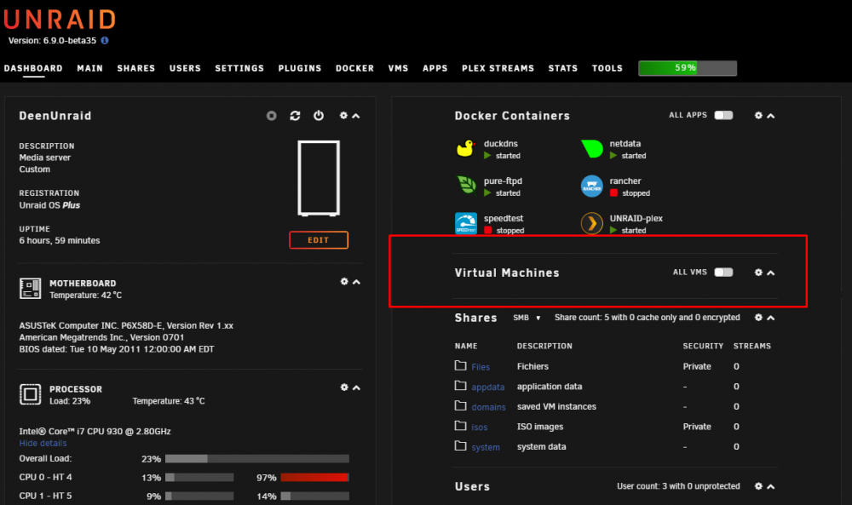Viewport: 852px width, 505px height.
Task: Toggle the ALL VMS switch
Action: pyautogui.click(x=723, y=272)
